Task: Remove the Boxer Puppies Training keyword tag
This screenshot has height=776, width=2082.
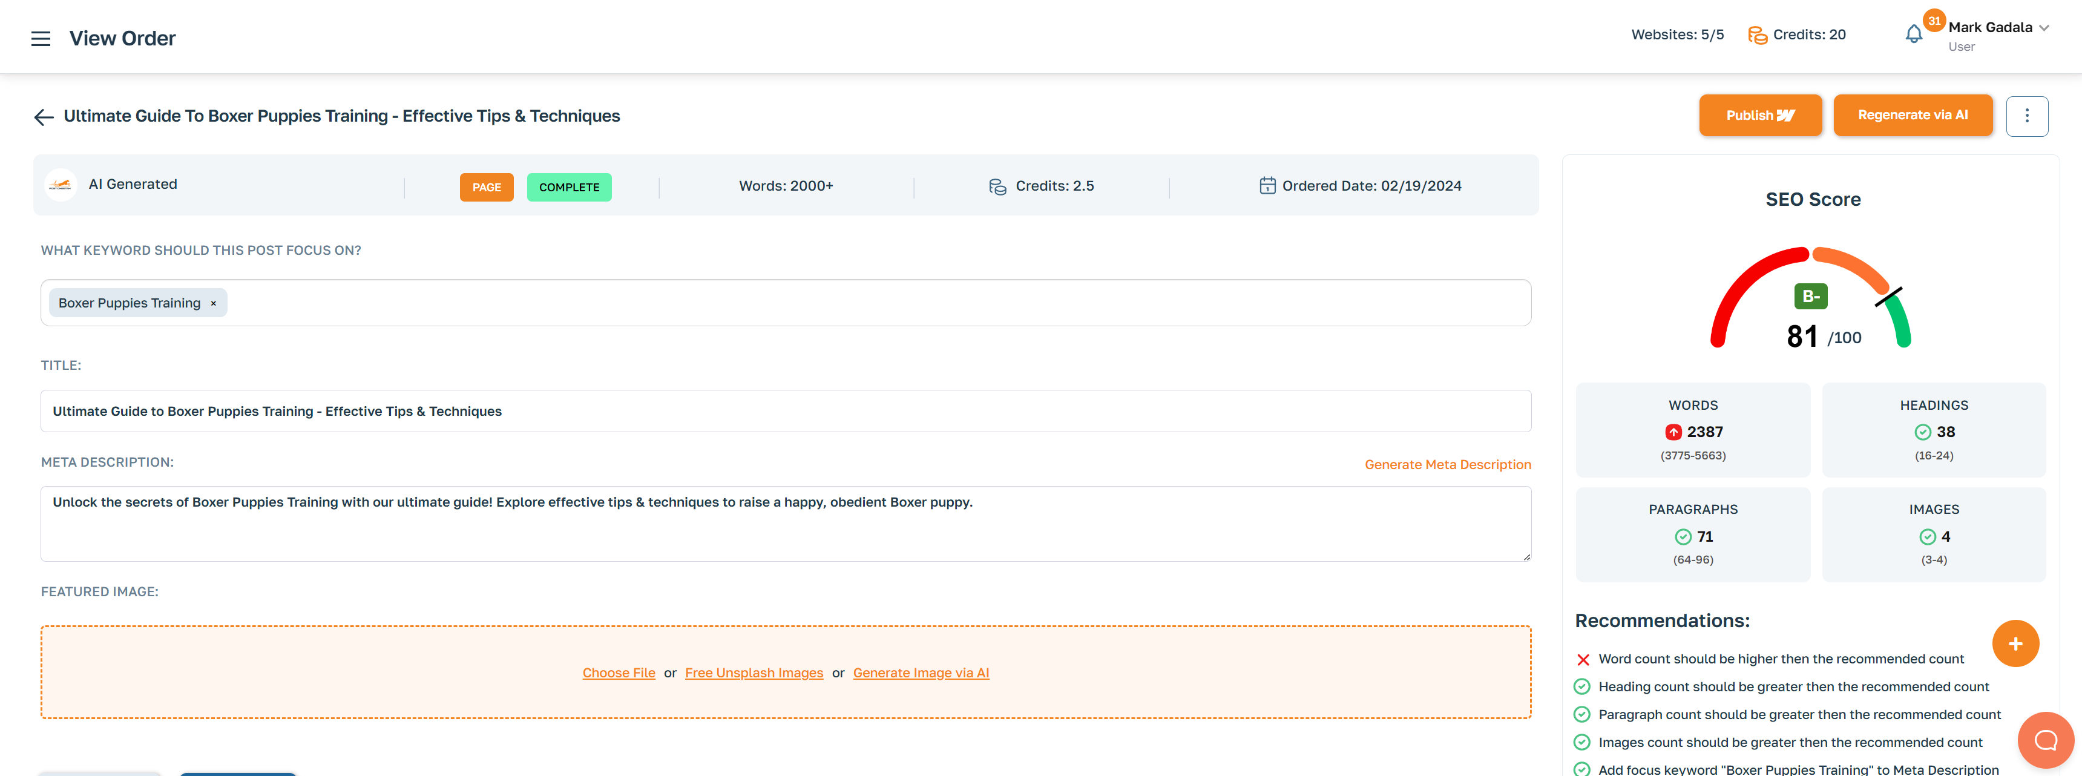Action: pyautogui.click(x=214, y=303)
